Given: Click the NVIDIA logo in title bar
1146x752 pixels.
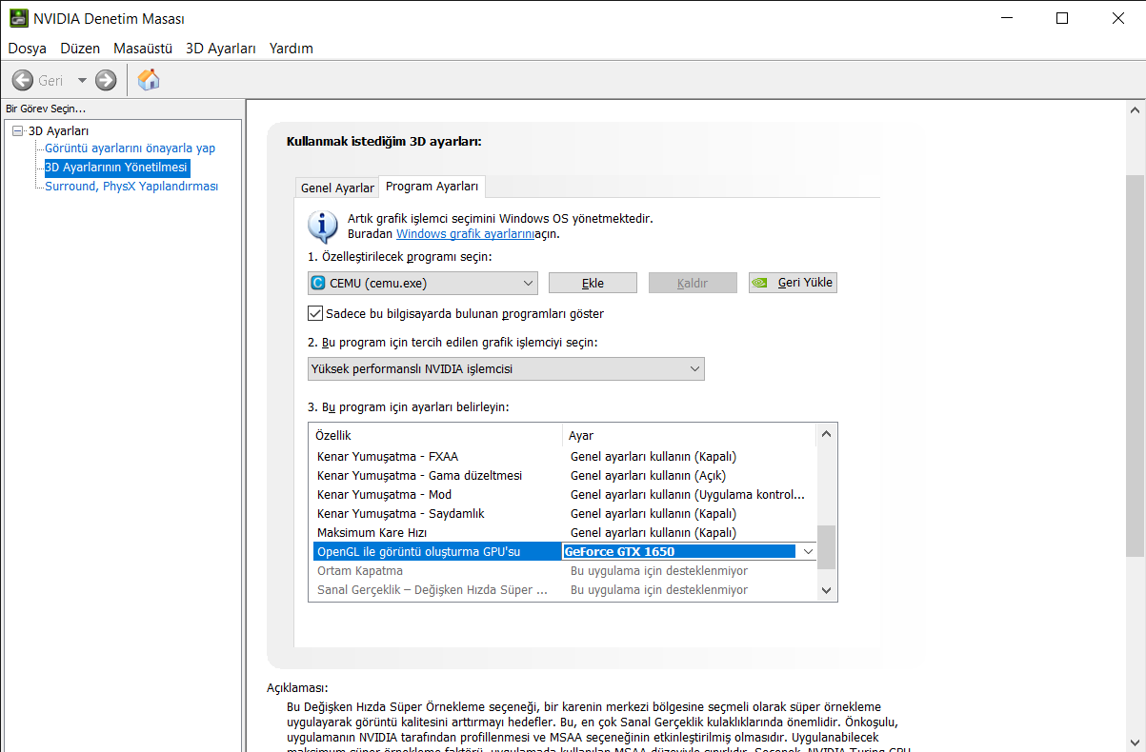Looking at the screenshot, I should pyautogui.click(x=18, y=18).
